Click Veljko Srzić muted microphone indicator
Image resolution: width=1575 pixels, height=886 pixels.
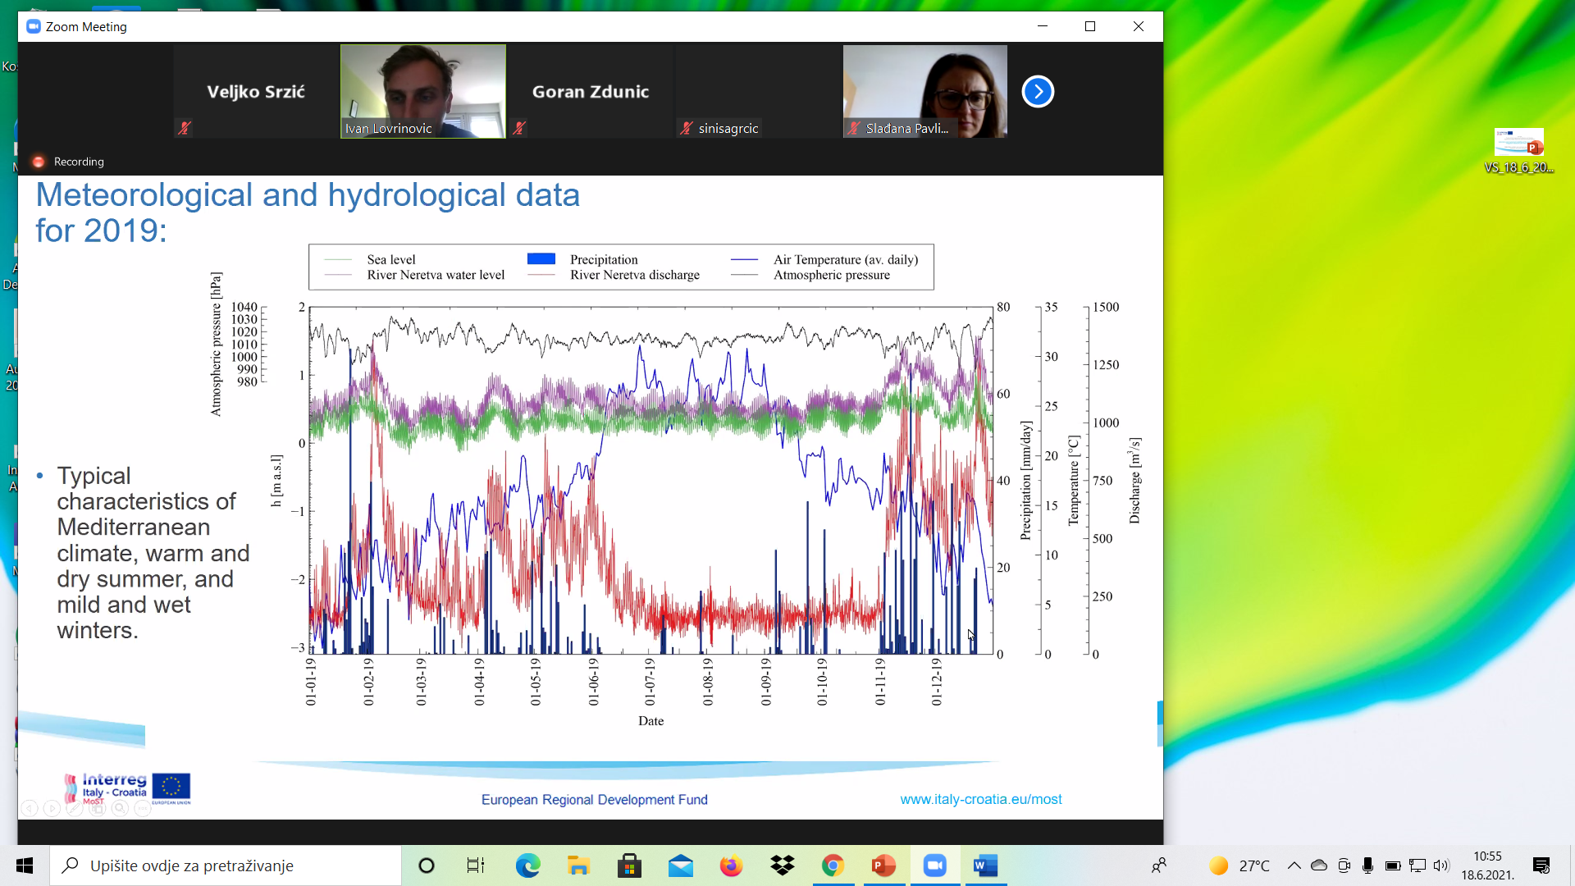pyautogui.click(x=185, y=128)
